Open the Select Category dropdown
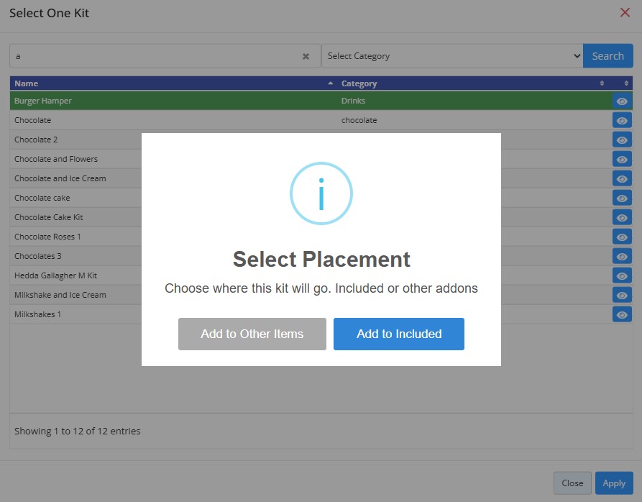This screenshot has width=642, height=502. tap(452, 56)
